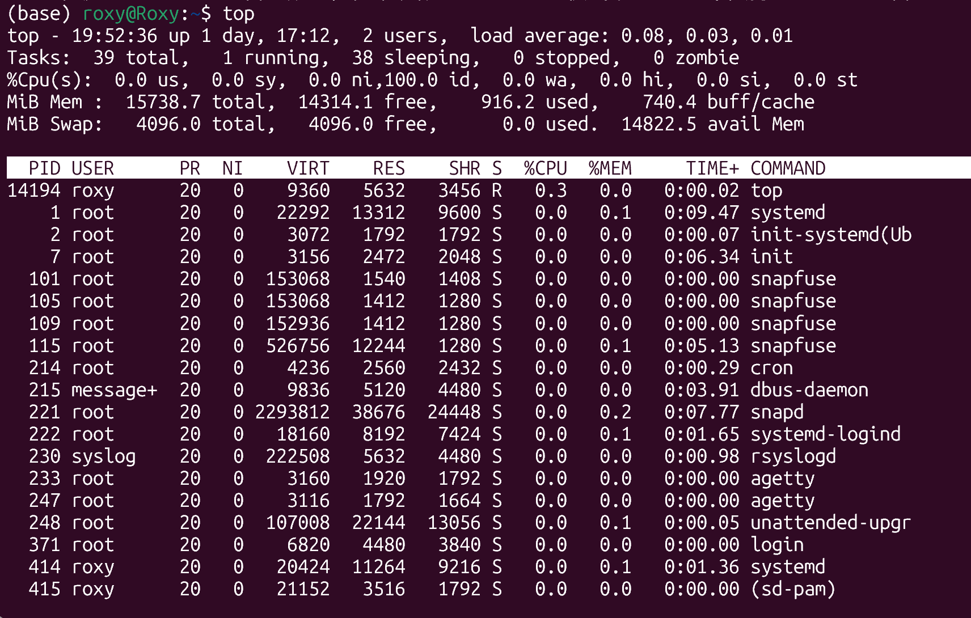971x618 pixels.
Task: Click the rsyslogd command entry
Action: pyautogui.click(x=793, y=456)
